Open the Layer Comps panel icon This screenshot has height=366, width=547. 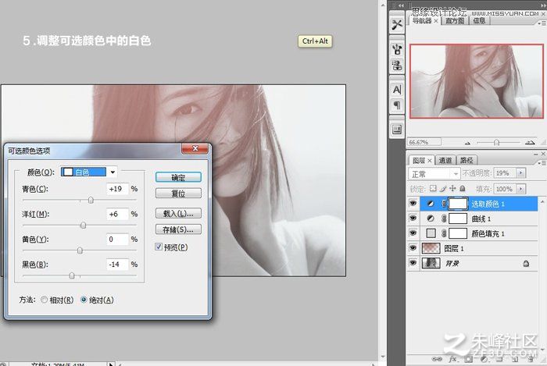[x=397, y=130]
